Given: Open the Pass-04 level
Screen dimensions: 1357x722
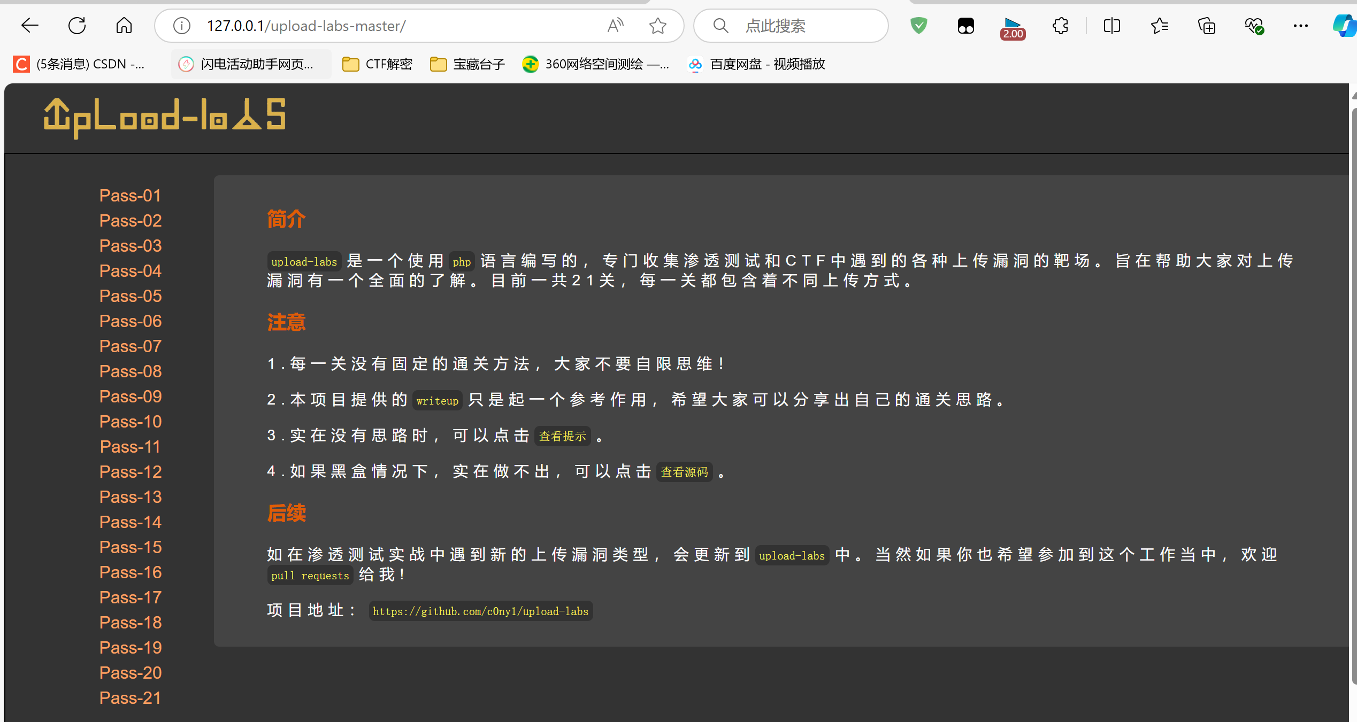Looking at the screenshot, I should pos(130,271).
